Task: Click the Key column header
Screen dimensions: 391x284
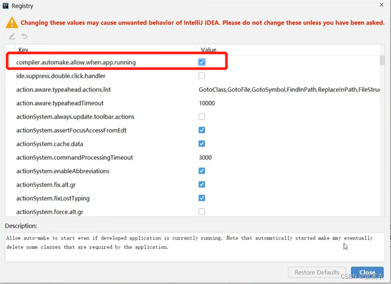Action: point(24,50)
